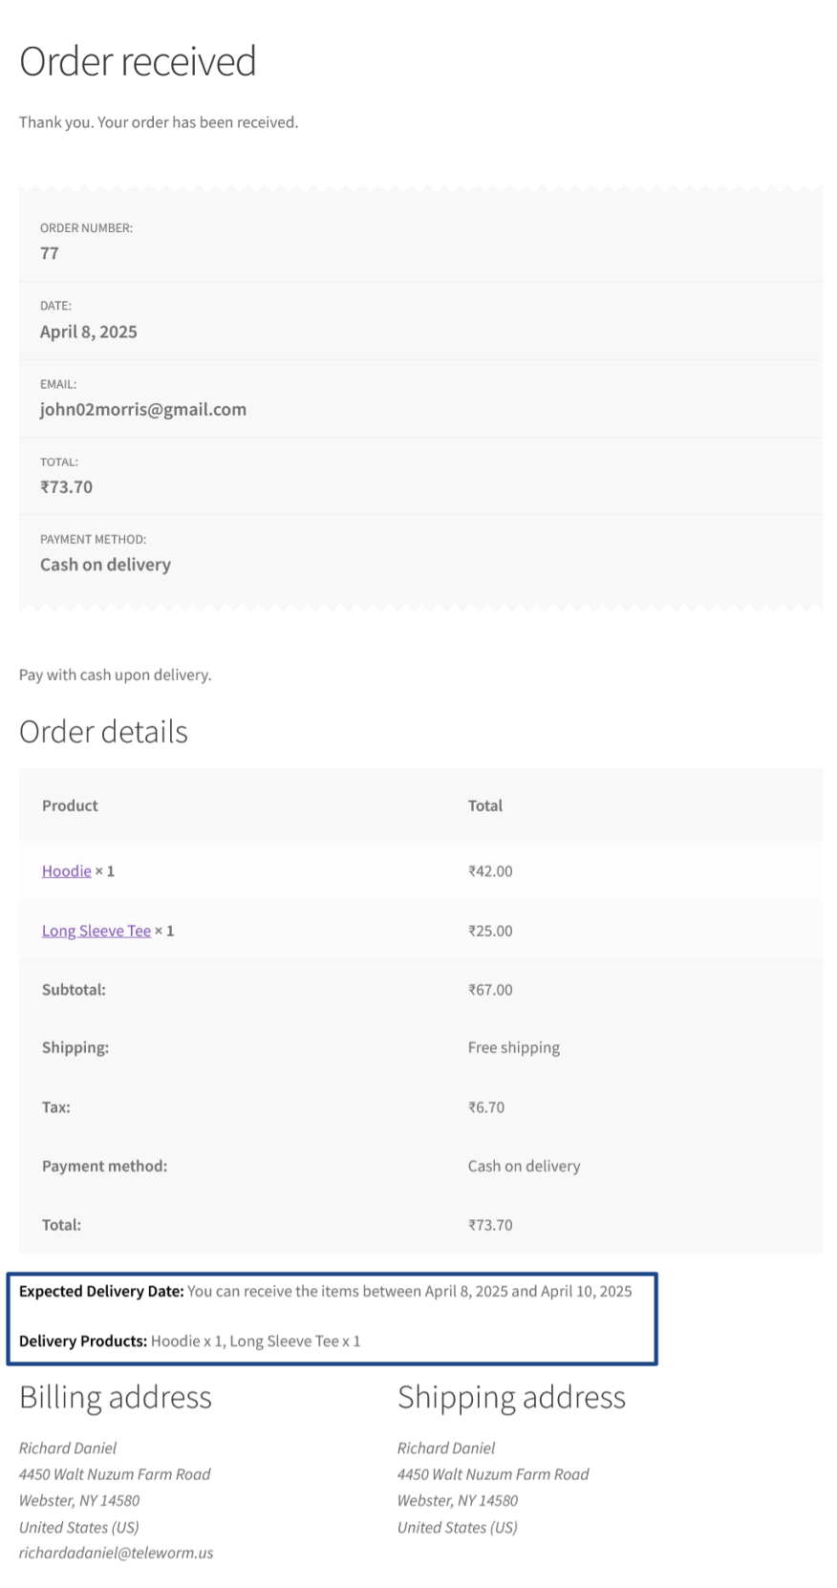Select the tax amount ₹6.70
The image size is (837, 1588).
coord(486,1107)
